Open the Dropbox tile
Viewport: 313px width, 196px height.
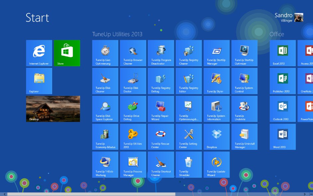click(x=217, y=137)
